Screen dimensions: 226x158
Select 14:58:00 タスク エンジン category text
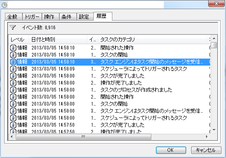tap(152, 111)
